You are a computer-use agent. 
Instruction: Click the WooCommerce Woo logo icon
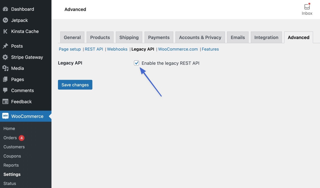5,116
